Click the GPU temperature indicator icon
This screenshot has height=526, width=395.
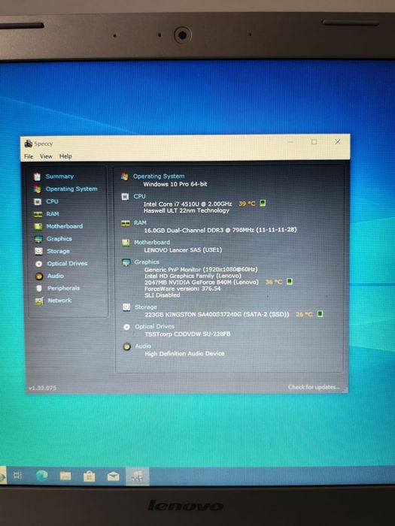click(290, 281)
